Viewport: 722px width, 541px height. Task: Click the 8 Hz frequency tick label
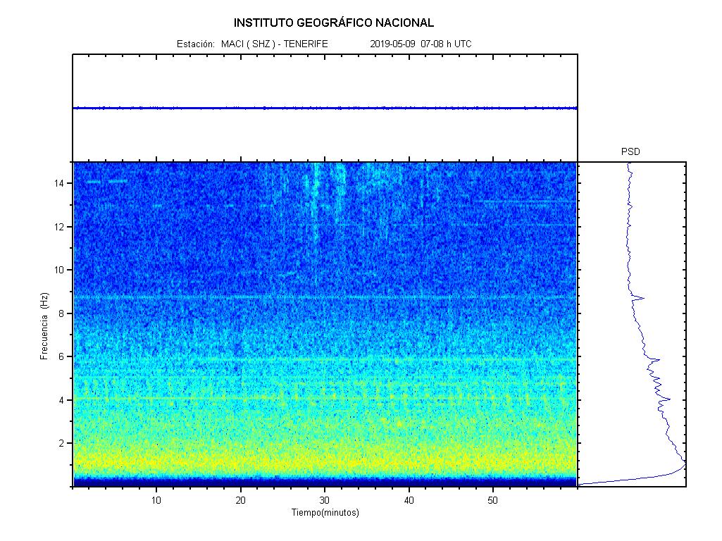click(x=63, y=313)
